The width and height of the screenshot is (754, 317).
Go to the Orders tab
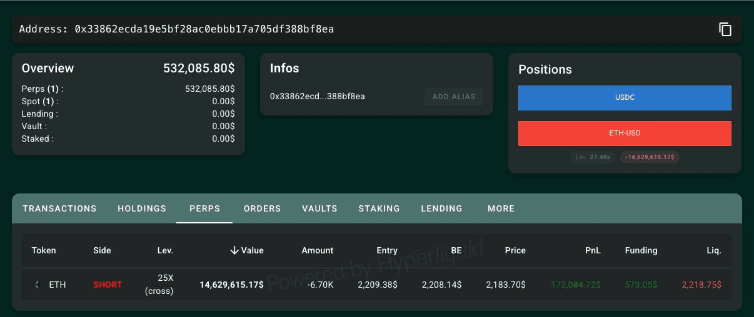[262, 208]
